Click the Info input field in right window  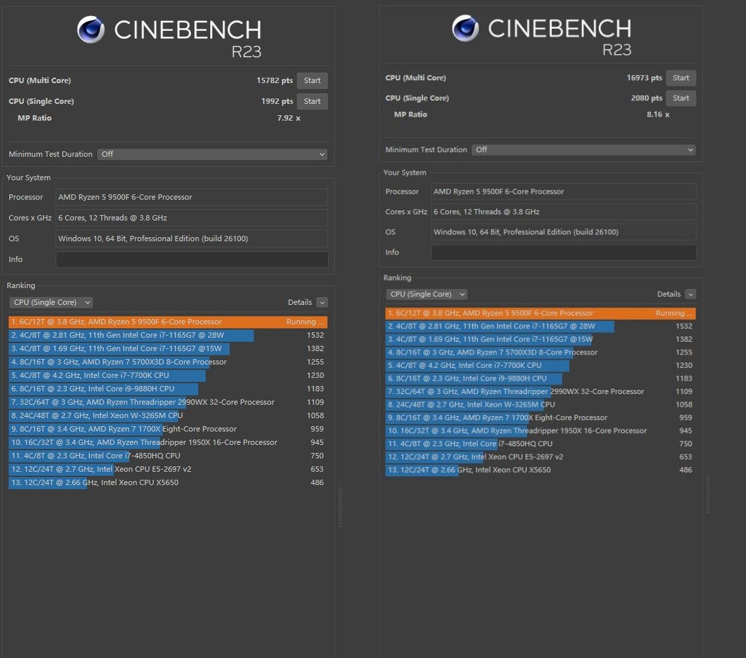point(564,253)
